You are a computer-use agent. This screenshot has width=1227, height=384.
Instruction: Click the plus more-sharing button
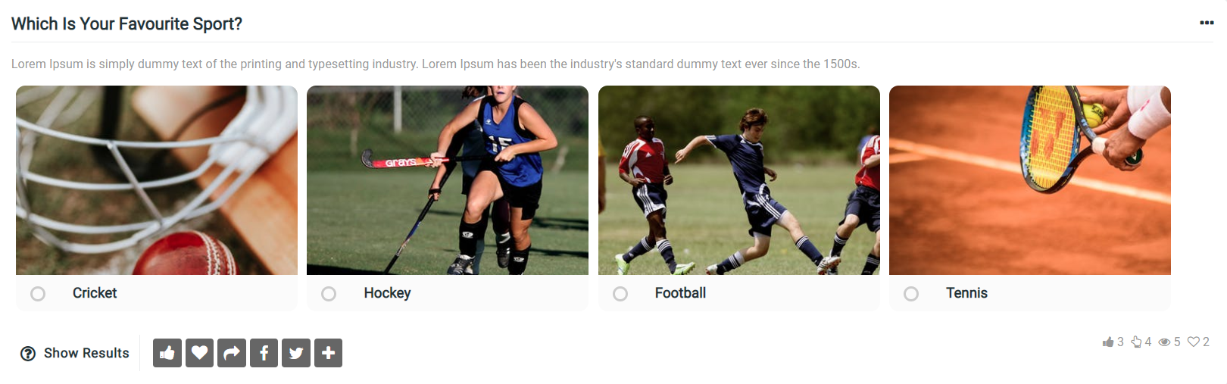(328, 353)
